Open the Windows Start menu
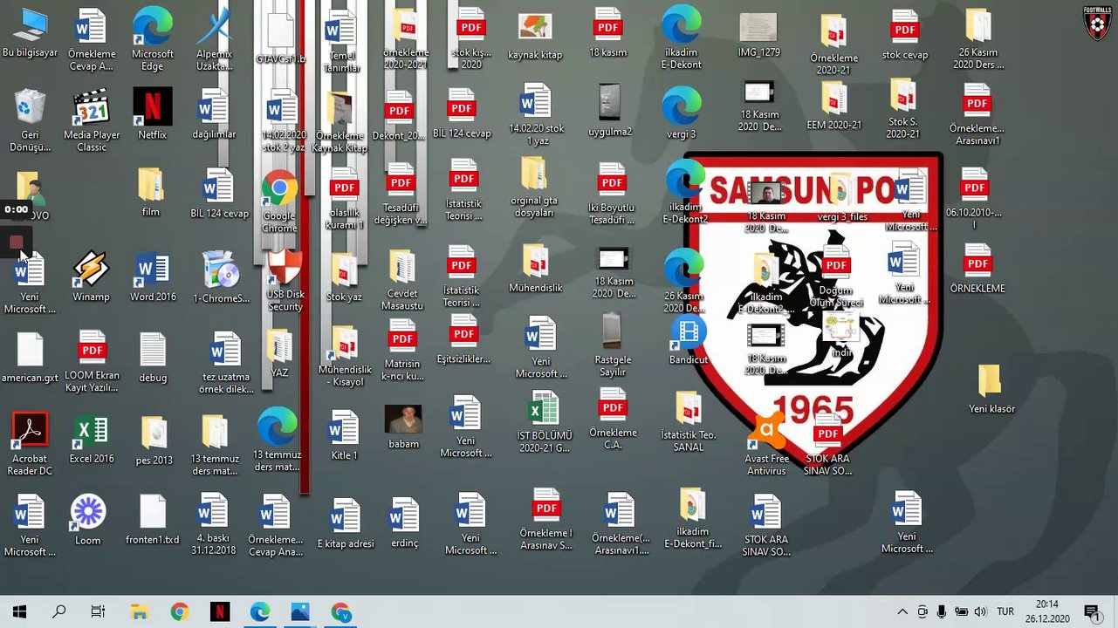 coord(19,612)
